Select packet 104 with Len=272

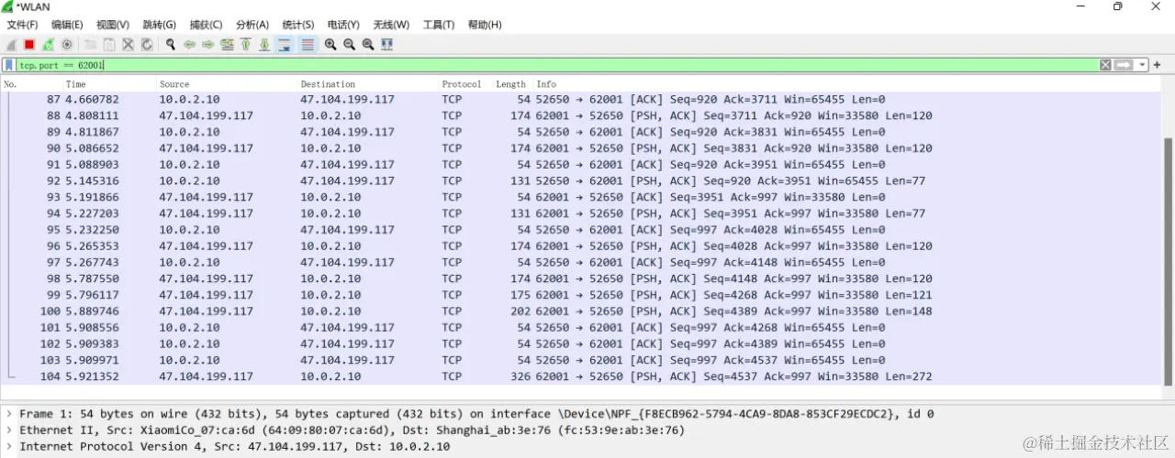(581, 376)
